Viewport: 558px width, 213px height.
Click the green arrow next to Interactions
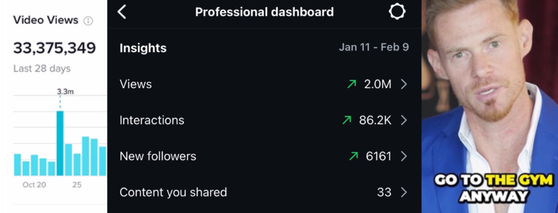tap(347, 120)
